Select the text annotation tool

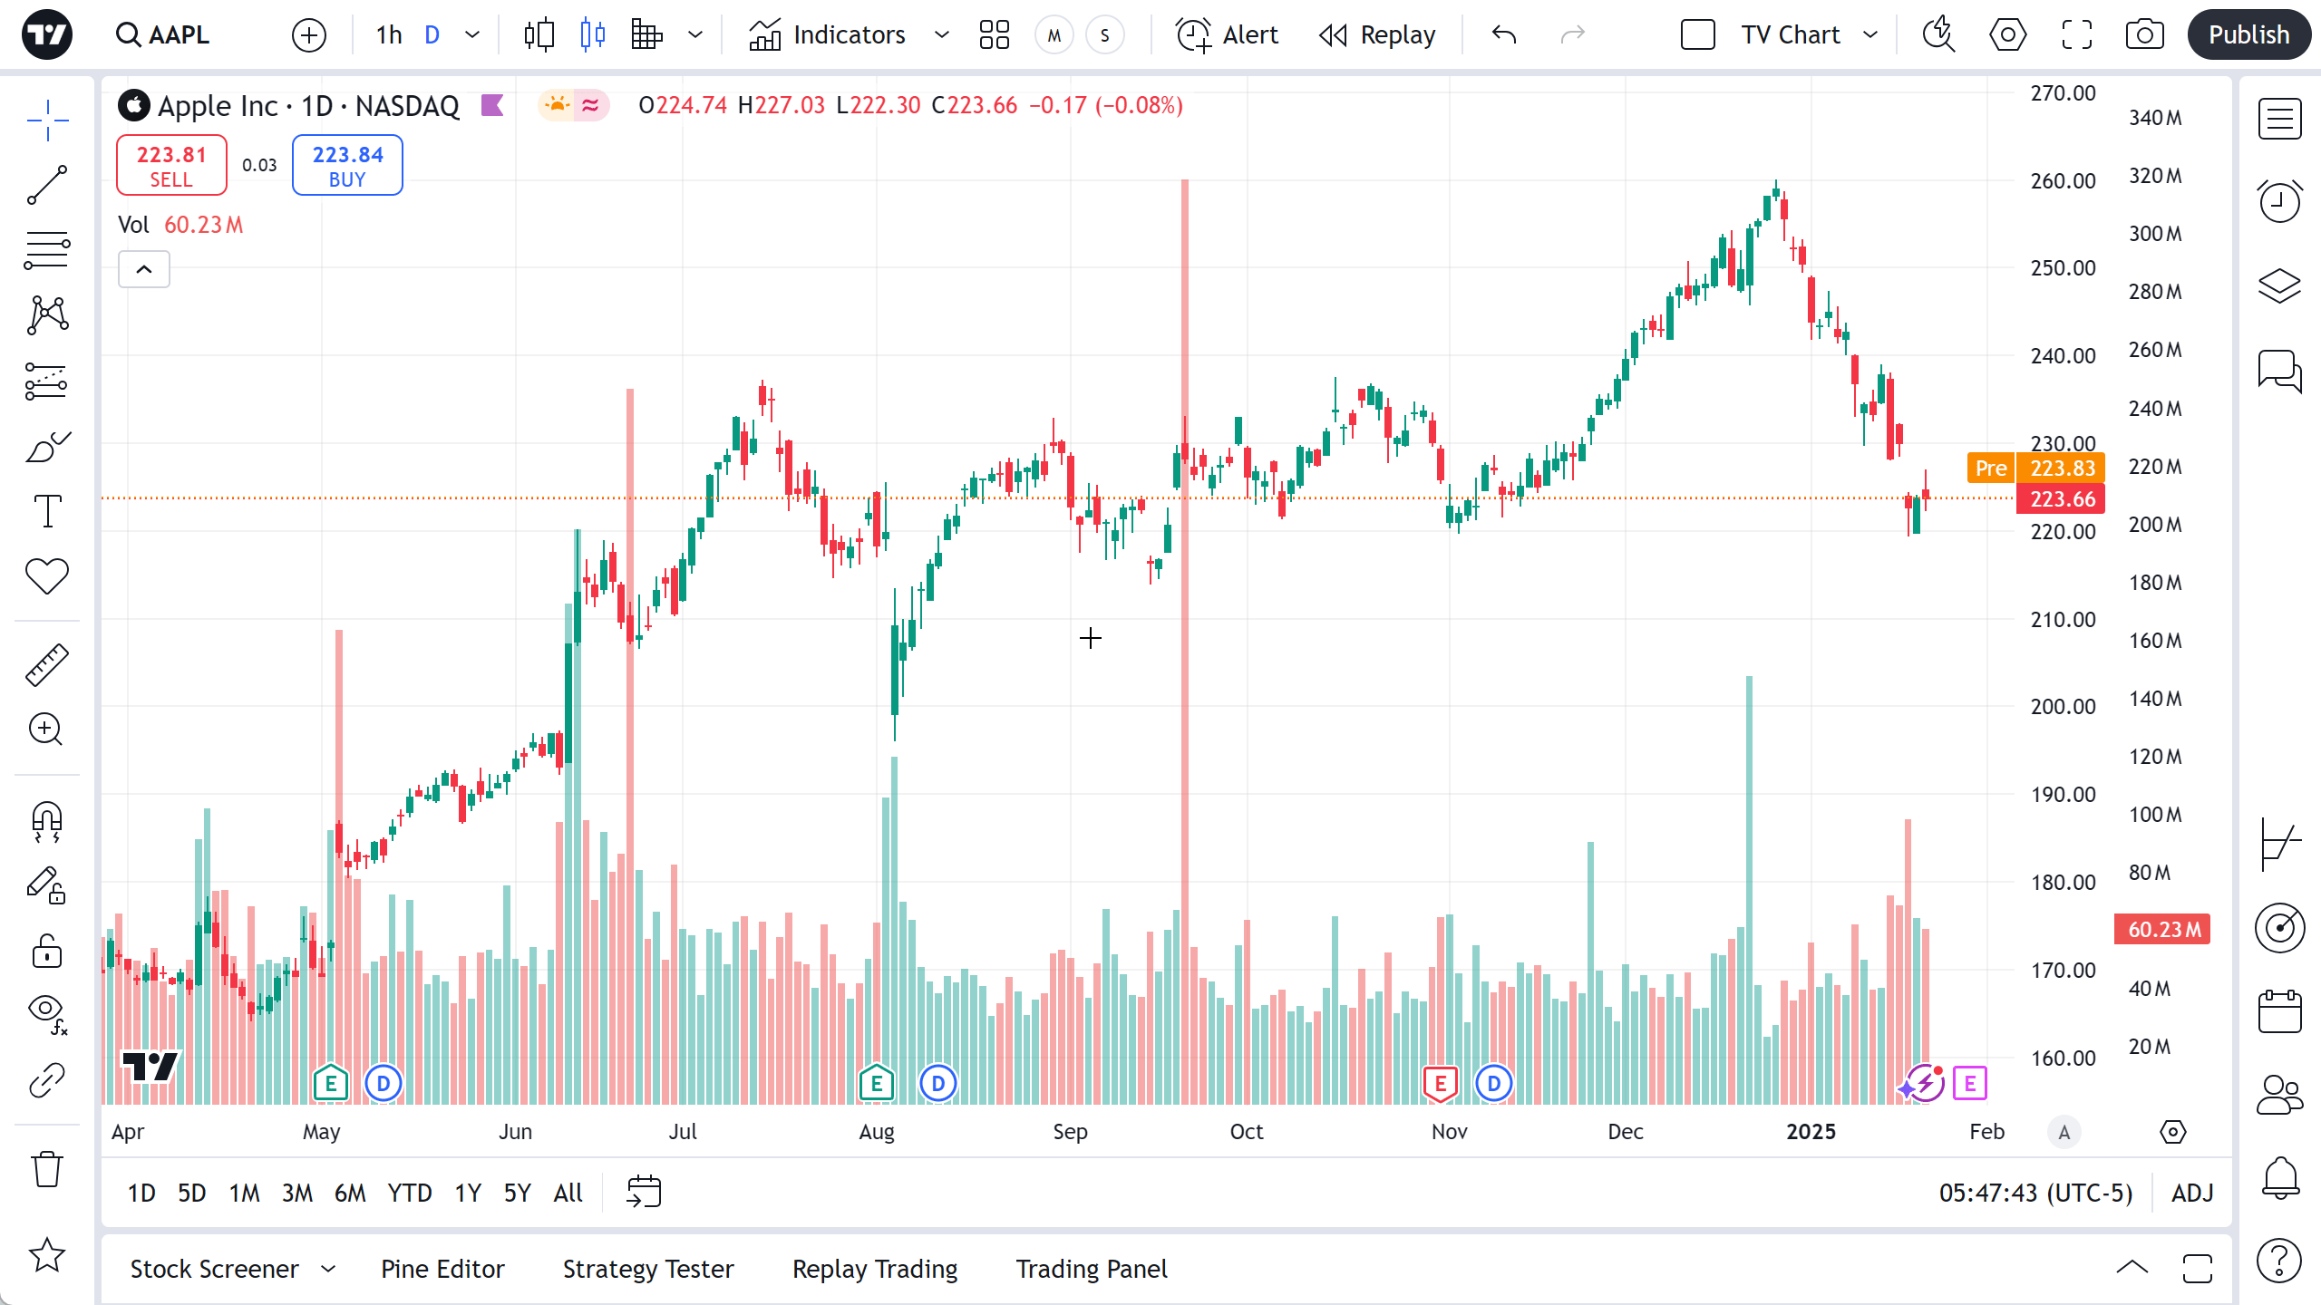pos(47,511)
